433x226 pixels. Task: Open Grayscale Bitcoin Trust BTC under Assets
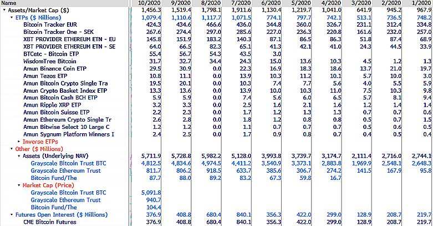69,163
